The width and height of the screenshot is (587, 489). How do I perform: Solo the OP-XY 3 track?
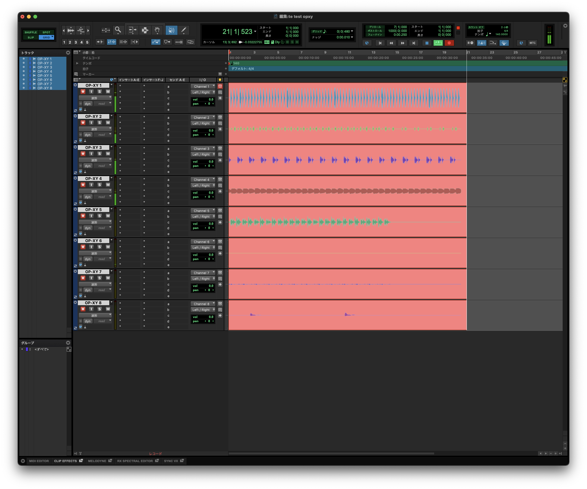pyautogui.click(x=100, y=154)
